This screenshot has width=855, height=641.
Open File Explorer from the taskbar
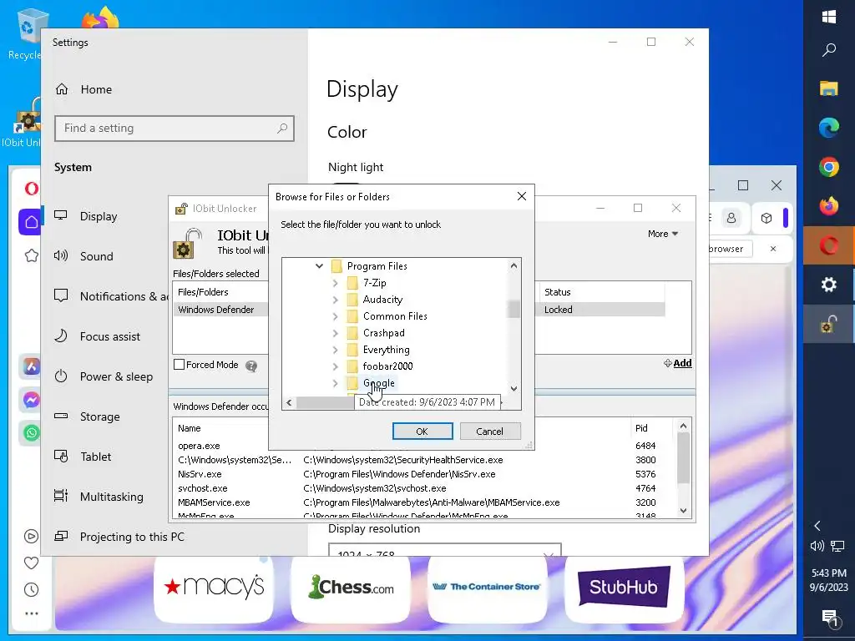point(829,88)
